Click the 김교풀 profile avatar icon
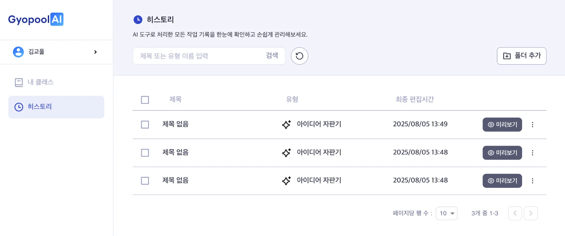 click(18, 52)
